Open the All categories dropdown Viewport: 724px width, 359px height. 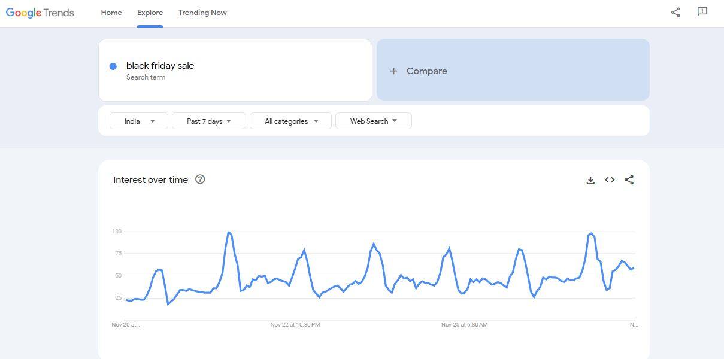point(291,121)
